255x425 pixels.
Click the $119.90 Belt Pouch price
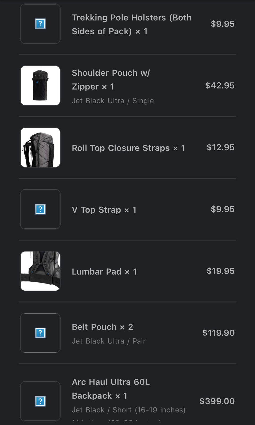pyautogui.click(x=218, y=333)
